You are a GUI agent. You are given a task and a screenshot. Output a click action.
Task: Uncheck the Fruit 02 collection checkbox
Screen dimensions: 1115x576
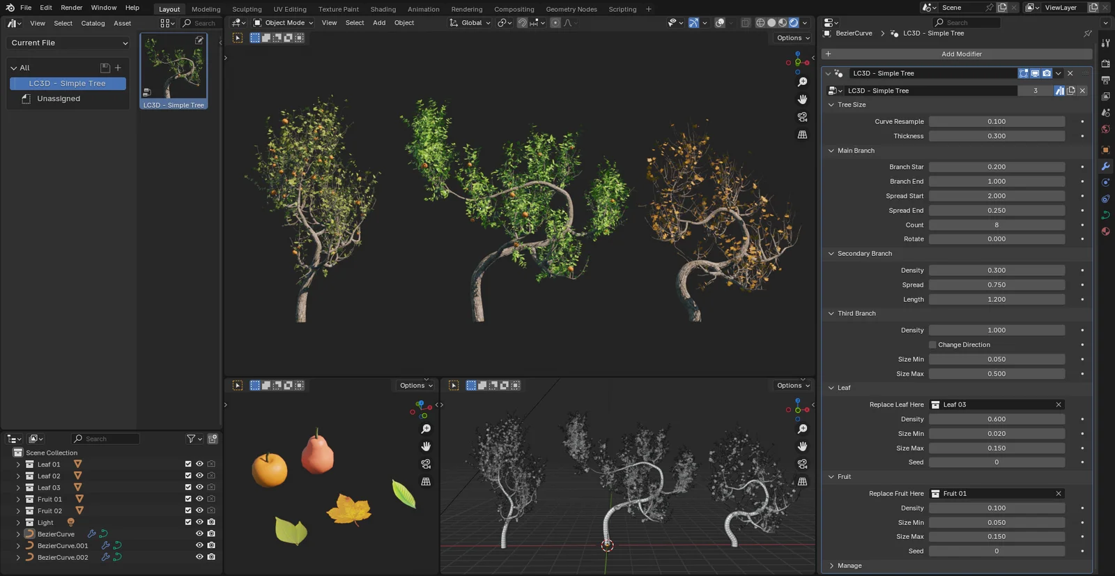coord(188,510)
